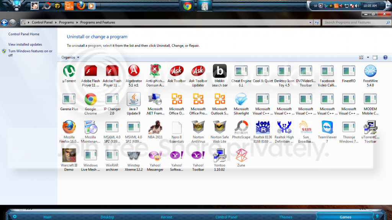Switch to the Themes tab in bottom dock

[x=286, y=217]
